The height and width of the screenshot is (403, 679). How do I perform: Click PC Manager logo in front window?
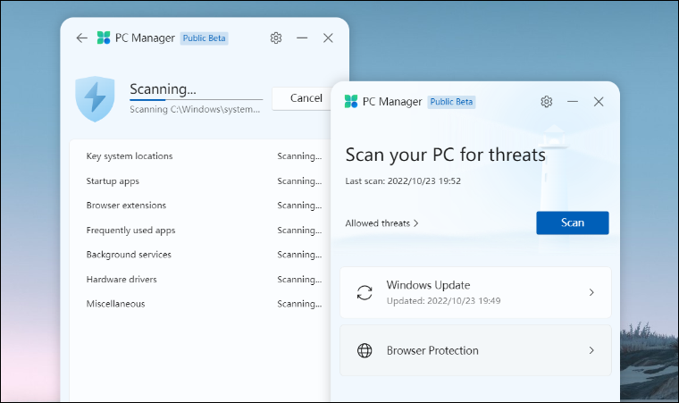351,101
